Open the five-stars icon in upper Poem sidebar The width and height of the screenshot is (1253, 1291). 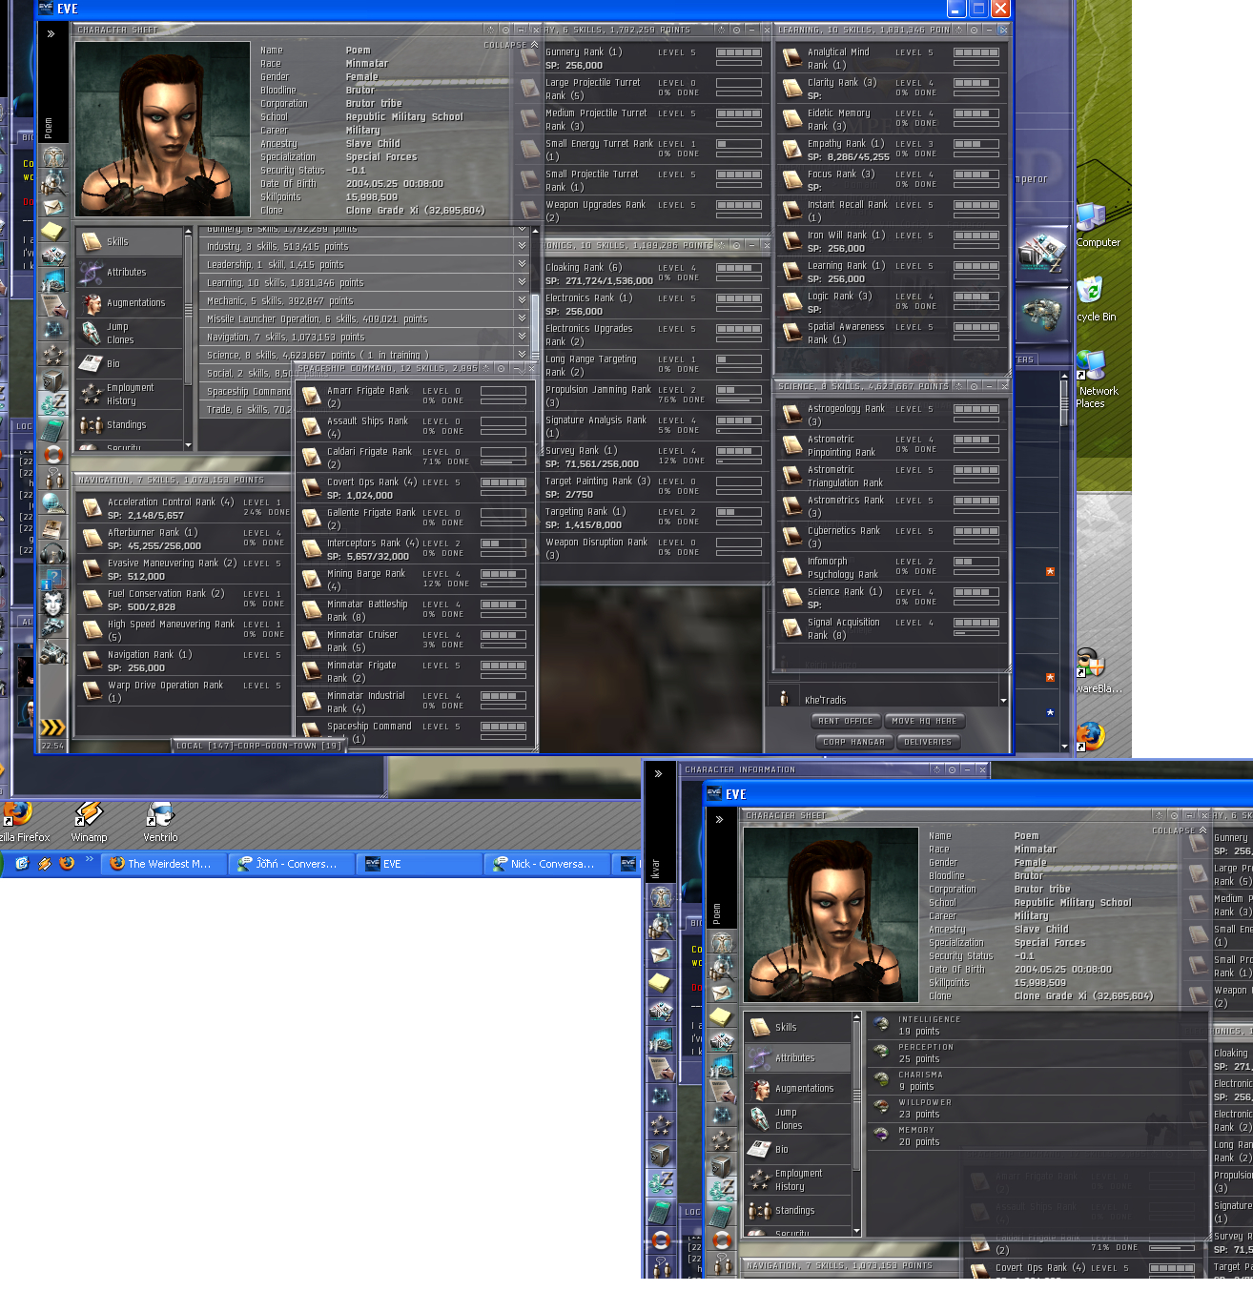pos(54,356)
